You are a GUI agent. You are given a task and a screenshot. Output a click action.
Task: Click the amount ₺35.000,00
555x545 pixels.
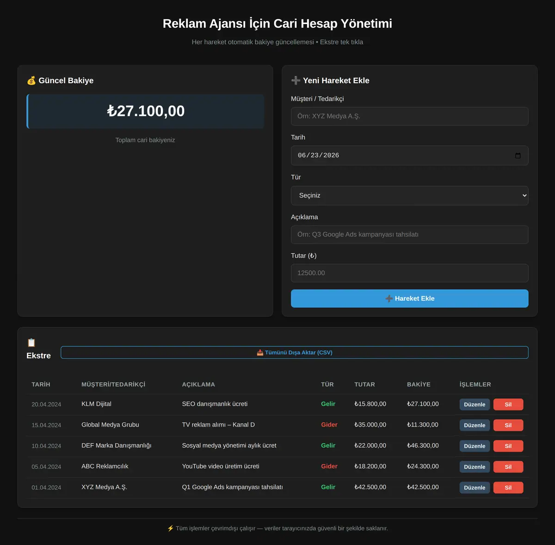click(370, 425)
